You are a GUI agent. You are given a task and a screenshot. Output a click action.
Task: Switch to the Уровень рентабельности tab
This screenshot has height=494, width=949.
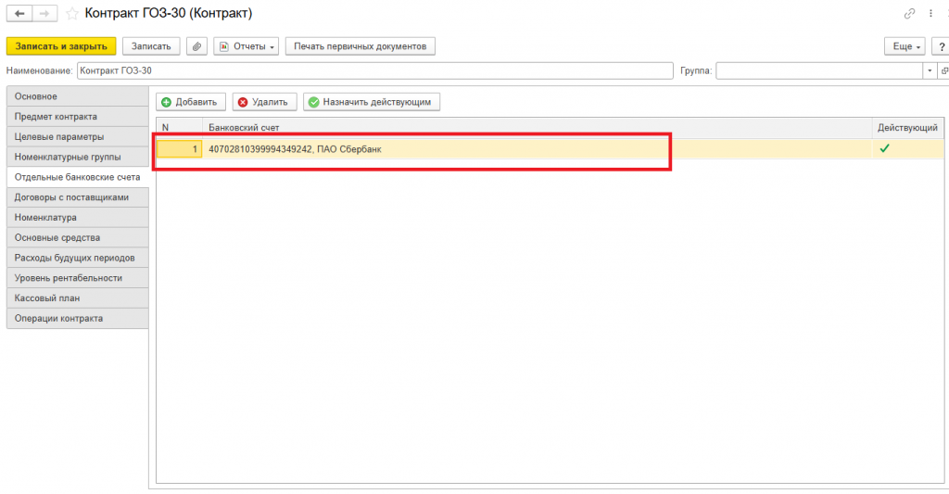tap(78, 278)
